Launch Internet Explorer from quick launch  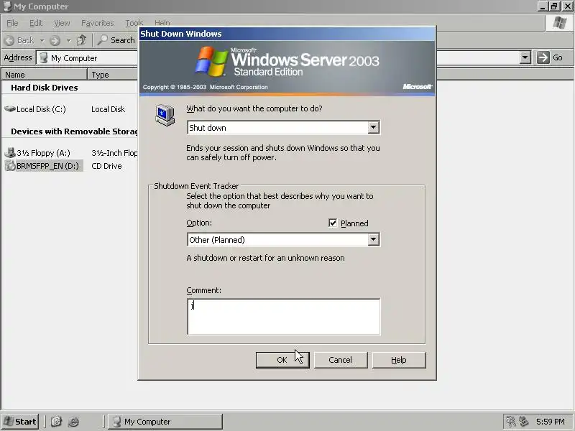[x=73, y=422]
